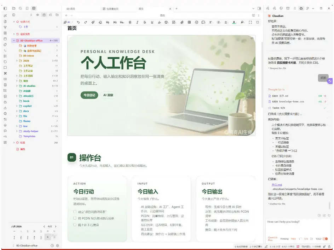This screenshot has height=250, width=334.
Task: Click the Bold formatting icon
Action: [x=130, y=22]
